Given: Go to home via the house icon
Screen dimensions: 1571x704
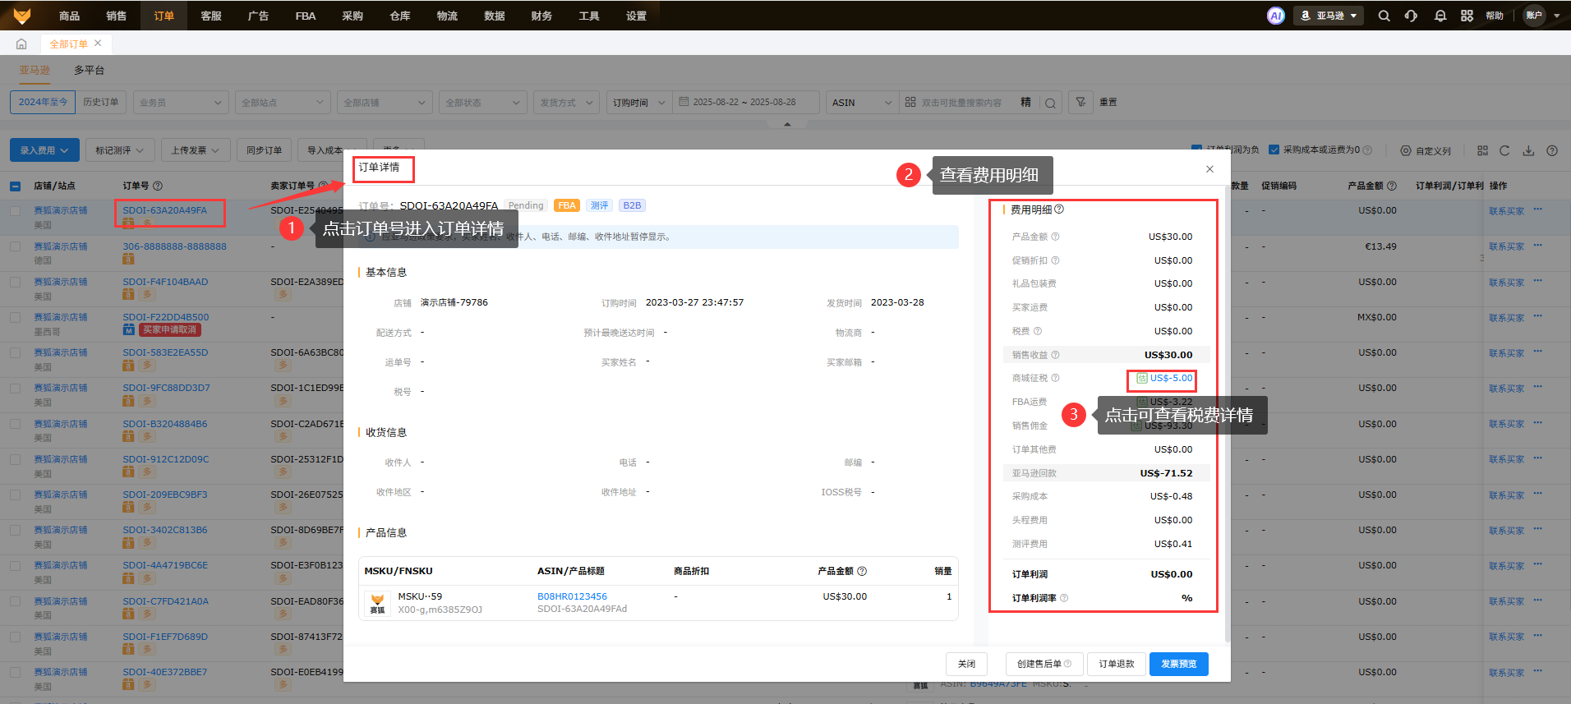Looking at the screenshot, I should coord(21,44).
